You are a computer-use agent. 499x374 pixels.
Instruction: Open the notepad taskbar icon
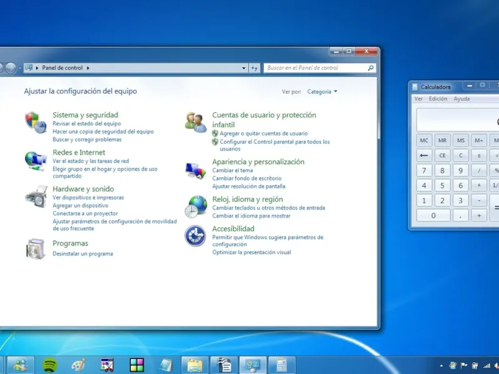pyautogui.click(x=166, y=365)
